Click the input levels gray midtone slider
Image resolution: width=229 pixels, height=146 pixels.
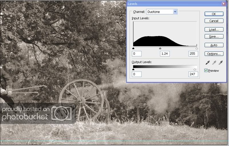point(160,48)
